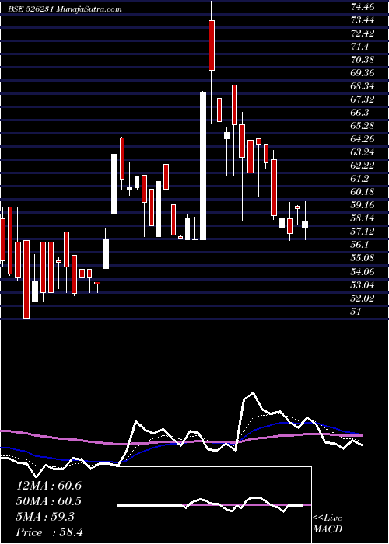This screenshot has width=389, height=544.
Task: Click the 61.2 price label
Action: coord(360,178)
